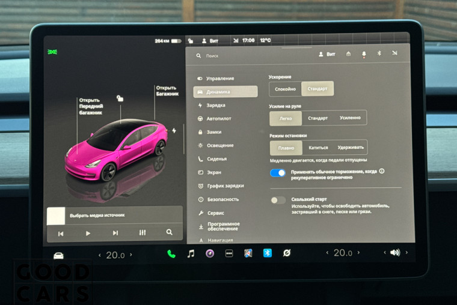Image resolution: width=457 pixels, height=305 pixels.
Task: Open the Bluetooth app in bottom bar
Action: [x=267, y=253]
